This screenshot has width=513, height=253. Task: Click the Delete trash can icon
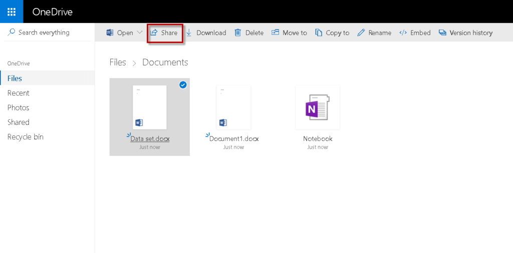(238, 33)
